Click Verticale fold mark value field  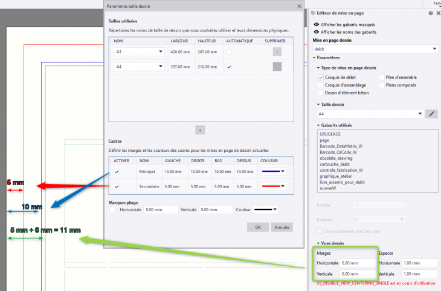pos(216,209)
